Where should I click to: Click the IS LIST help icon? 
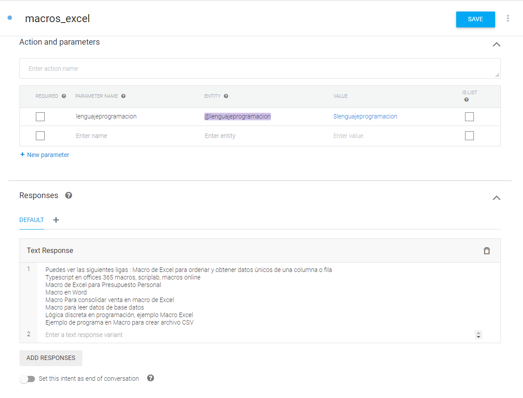pos(466,99)
